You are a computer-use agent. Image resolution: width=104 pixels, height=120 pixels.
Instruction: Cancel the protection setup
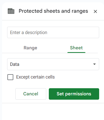31,94
